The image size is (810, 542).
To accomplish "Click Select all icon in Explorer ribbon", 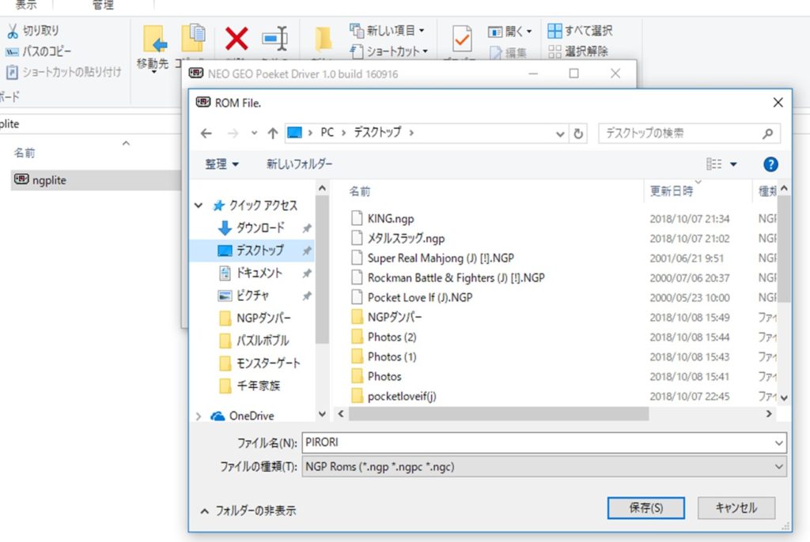I will coord(555,31).
